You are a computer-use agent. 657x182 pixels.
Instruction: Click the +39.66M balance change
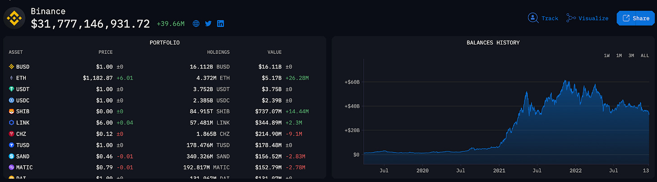pyautogui.click(x=171, y=24)
